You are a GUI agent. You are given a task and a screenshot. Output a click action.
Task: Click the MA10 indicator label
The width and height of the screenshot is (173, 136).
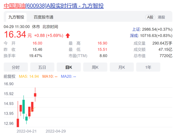click(50, 76)
